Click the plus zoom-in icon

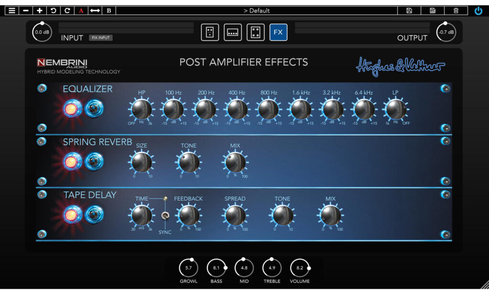point(39,11)
